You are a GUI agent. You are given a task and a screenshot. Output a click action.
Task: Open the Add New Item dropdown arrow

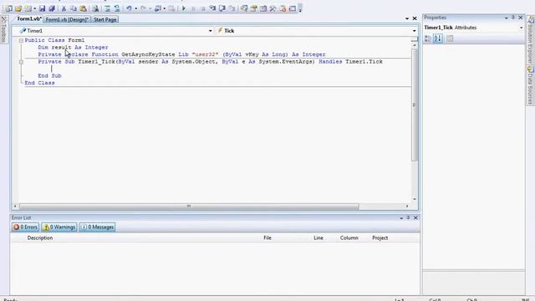(35, 8)
